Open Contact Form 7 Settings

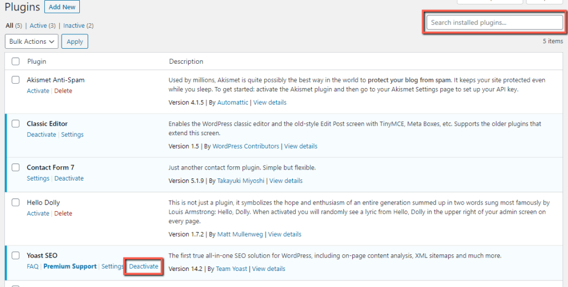click(x=38, y=178)
